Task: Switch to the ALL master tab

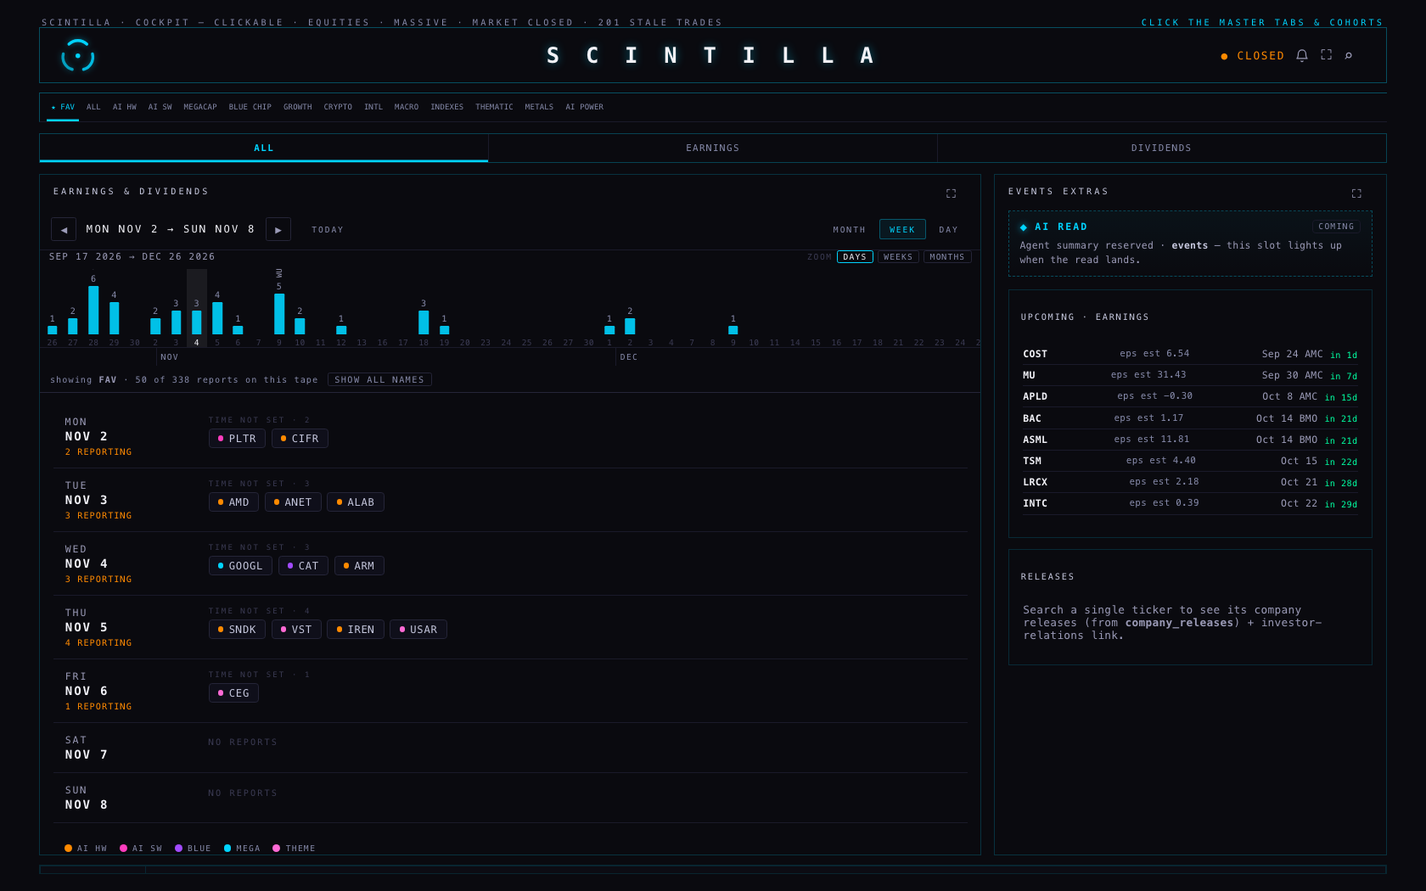Action: coord(264,148)
